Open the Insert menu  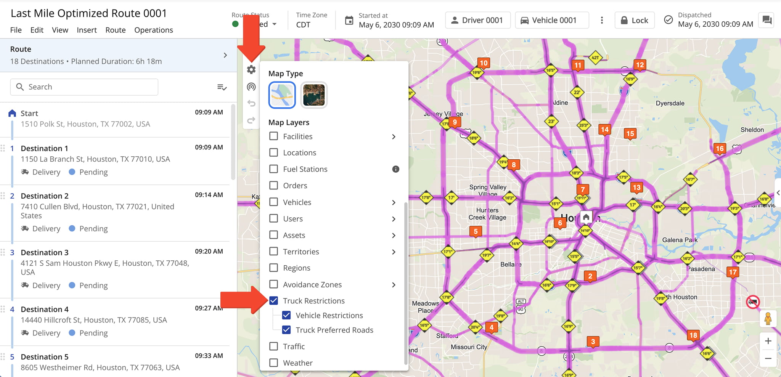tap(87, 30)
